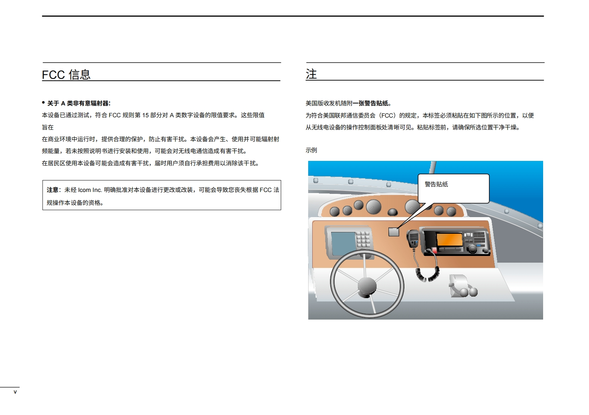Click the largest left gauge on the dashboard
Image resolution: width=589 pixels, height=415 pixels.
click(x=373, y=207)
